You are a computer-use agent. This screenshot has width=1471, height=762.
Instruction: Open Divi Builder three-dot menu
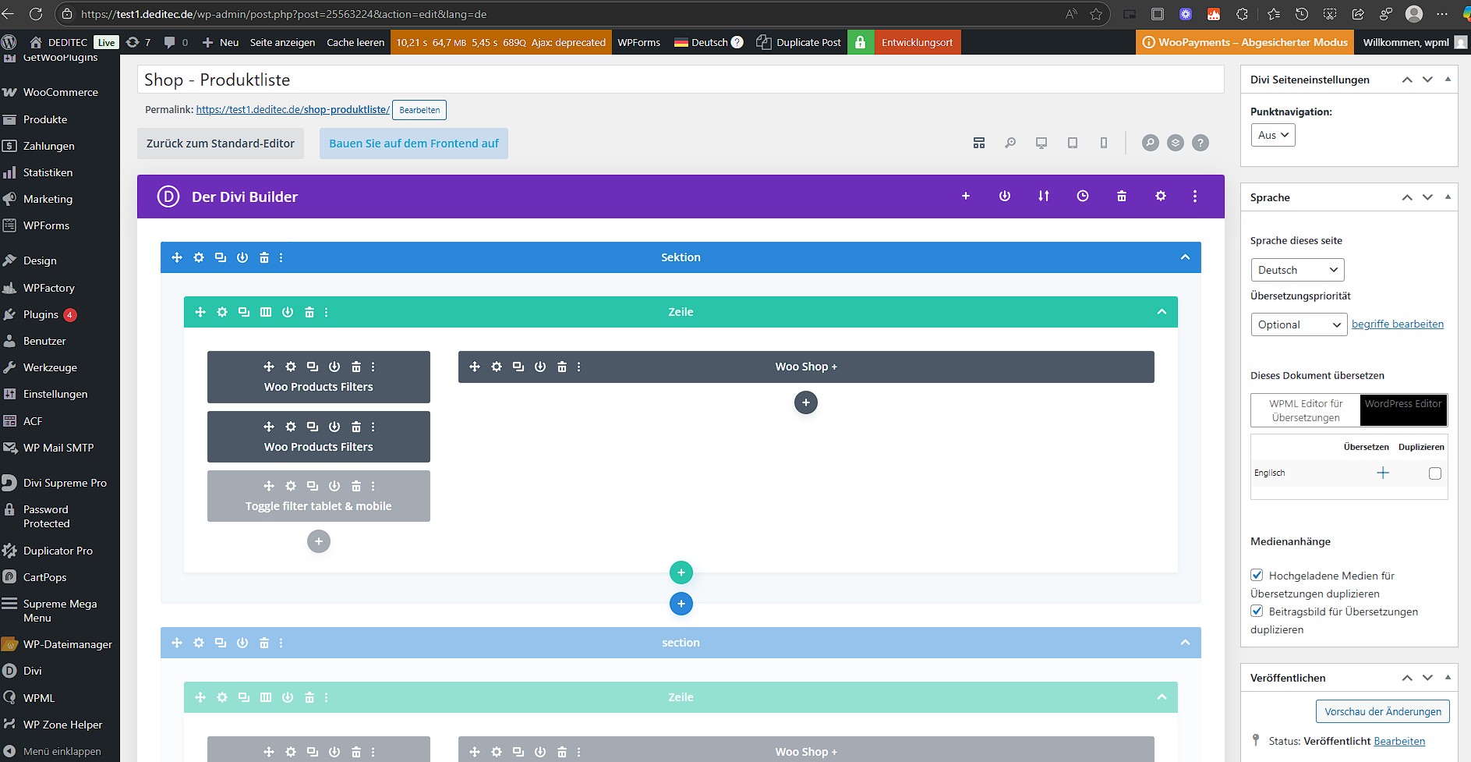1194,197
